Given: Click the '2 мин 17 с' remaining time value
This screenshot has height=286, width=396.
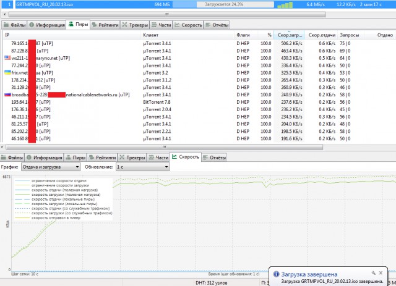Looking at the screenshot, I should click(371, 4).
